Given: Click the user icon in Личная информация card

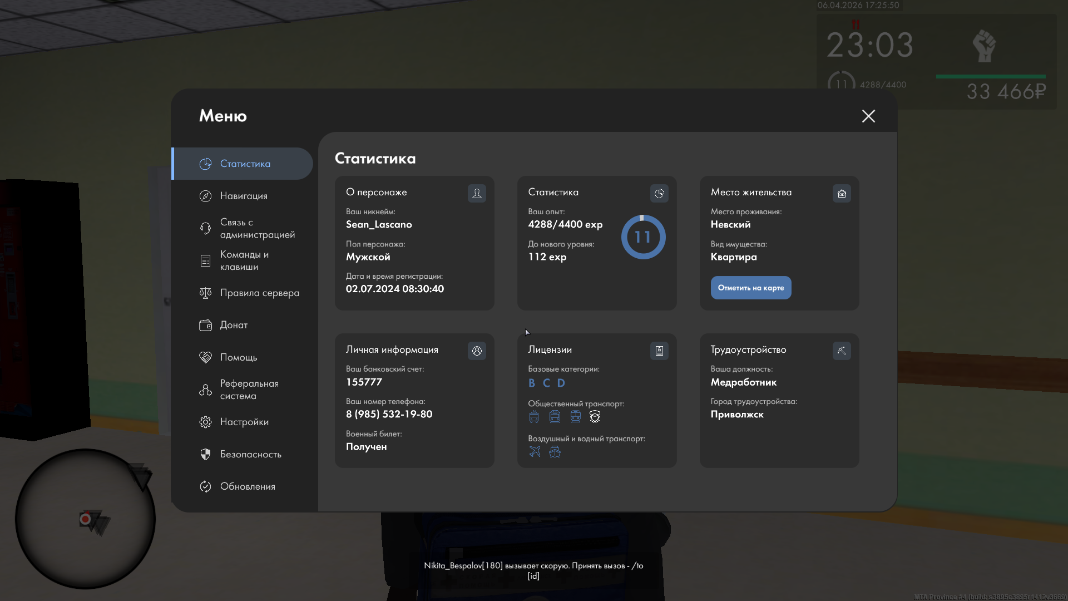Looking at the screenshot, I should pos(477,351).
